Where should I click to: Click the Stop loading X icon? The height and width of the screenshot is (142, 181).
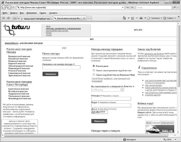tap(132, 8)
